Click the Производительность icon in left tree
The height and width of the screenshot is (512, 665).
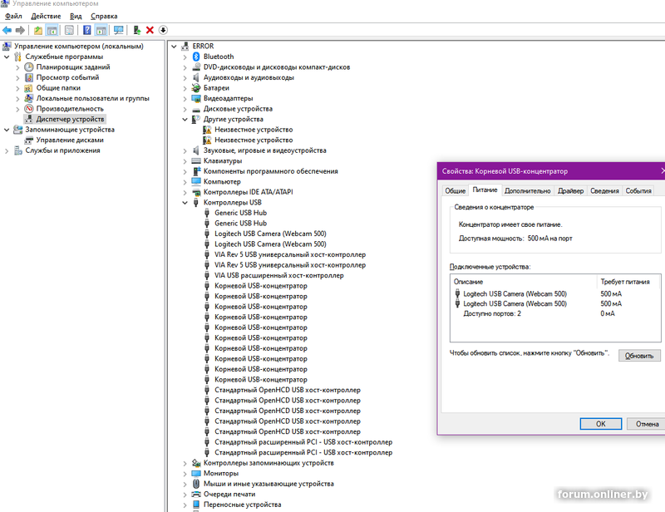point(29,109)
